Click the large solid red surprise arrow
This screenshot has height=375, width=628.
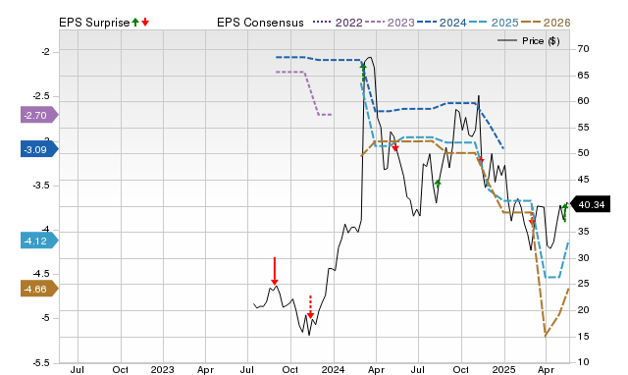[x=275, y=271]
